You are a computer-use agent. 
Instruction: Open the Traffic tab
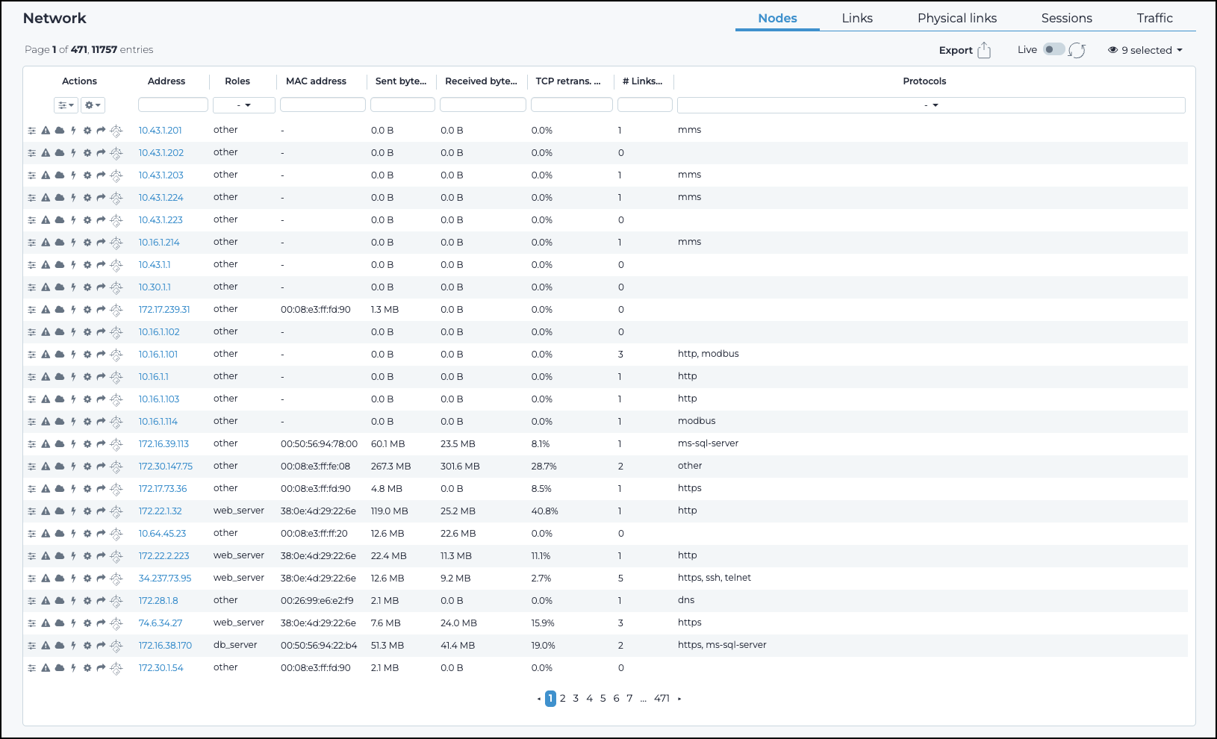[x=1154, y=18]
